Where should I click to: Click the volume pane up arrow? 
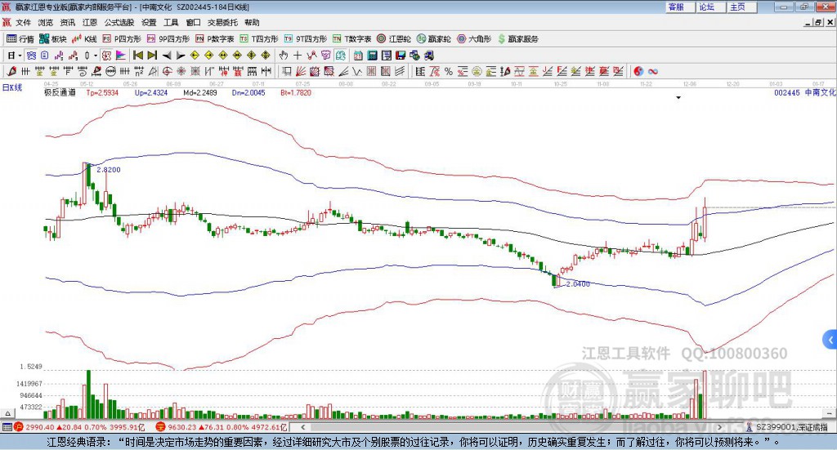click(7, 413)
